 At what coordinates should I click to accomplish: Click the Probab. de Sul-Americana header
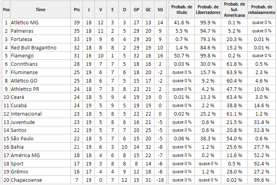[235, 10]
